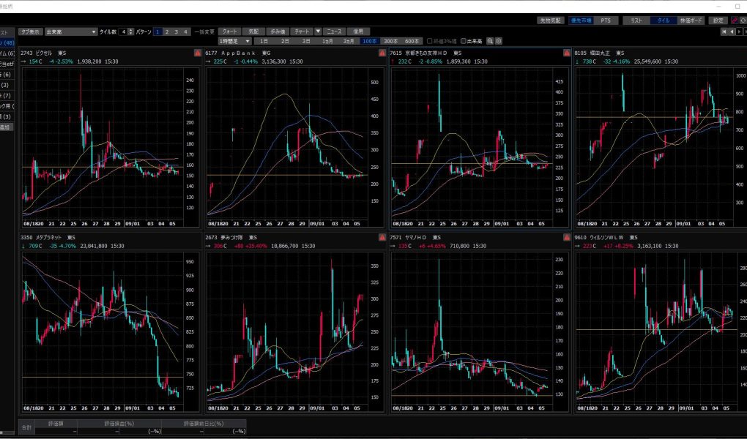Click the 先物気配 button

tap(549, 20)
